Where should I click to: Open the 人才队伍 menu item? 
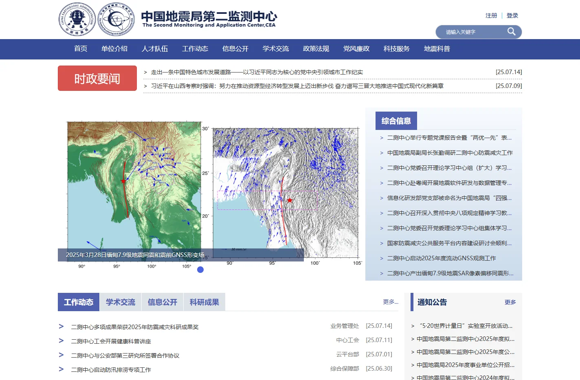155,49
